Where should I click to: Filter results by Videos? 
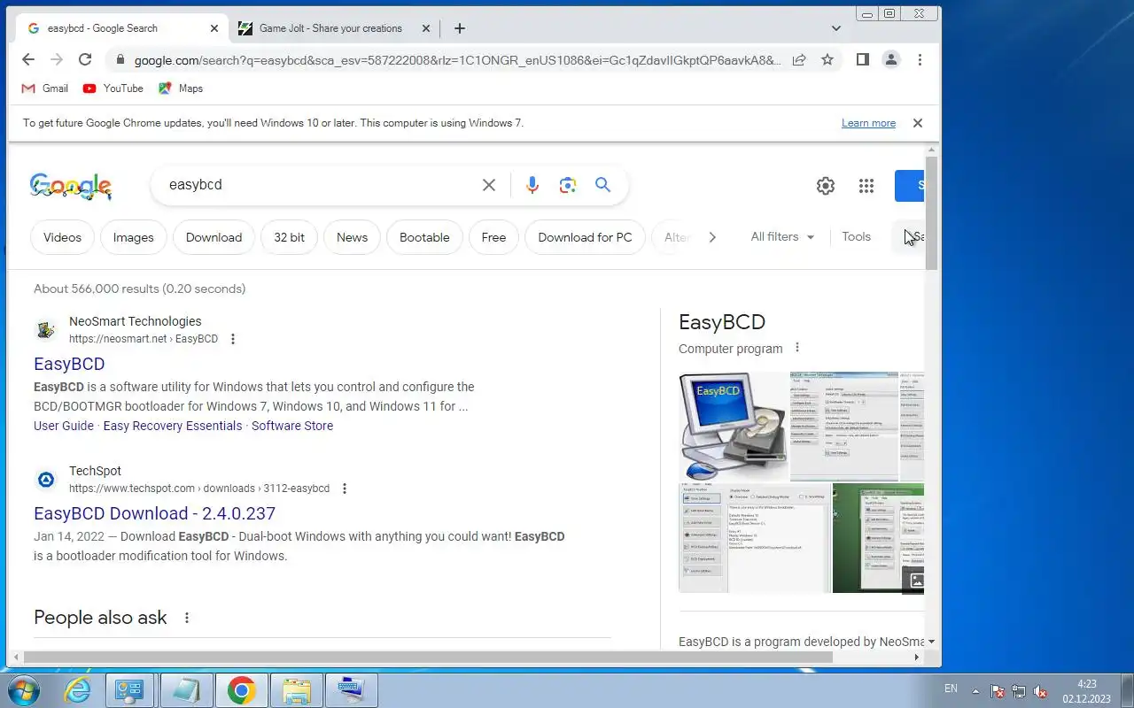click(62, 237)
